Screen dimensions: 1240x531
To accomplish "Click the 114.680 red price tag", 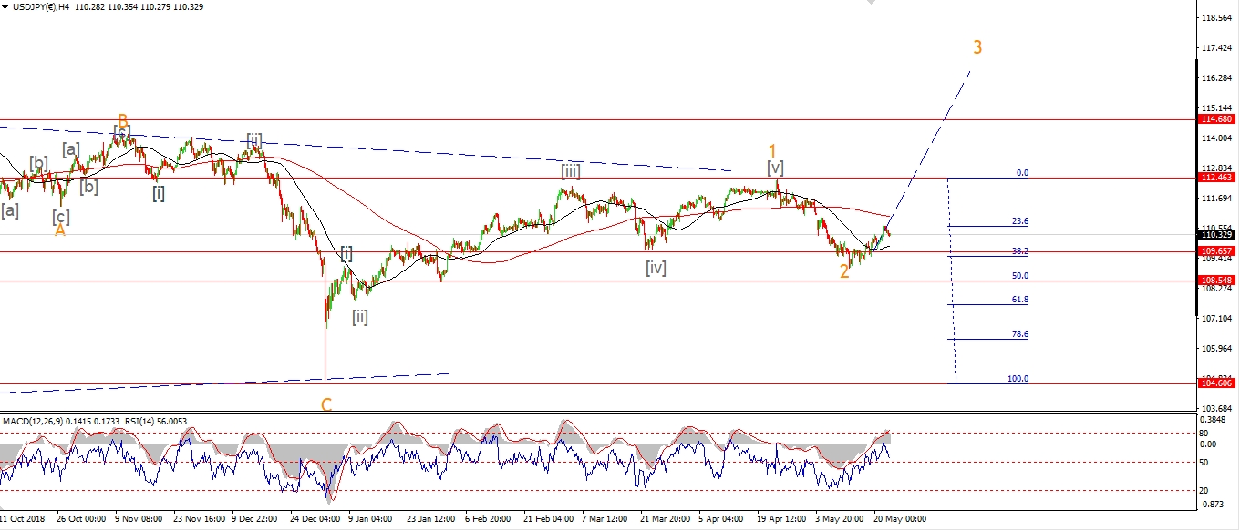I will click(x=1215, y=119).
